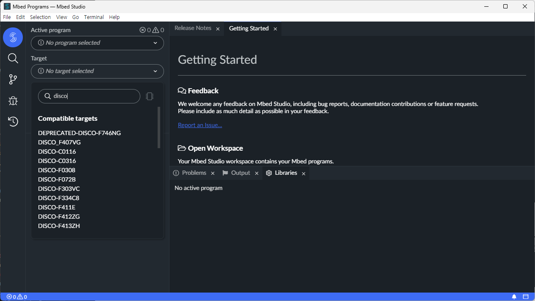Select target DISCO-F411E
This screenshot has height=301, width=535.
point(57,207)
